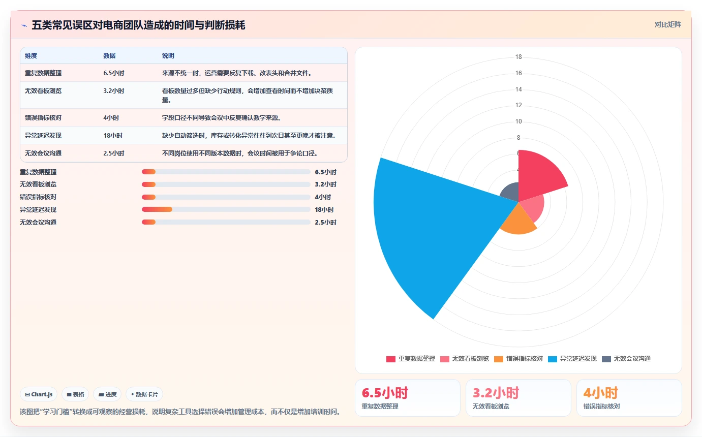Click the page title 五类常见误区

pos(138,25)
